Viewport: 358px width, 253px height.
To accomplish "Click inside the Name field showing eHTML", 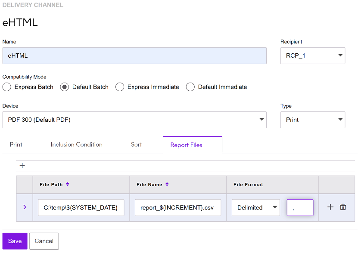I will click(x=134, y=56).
